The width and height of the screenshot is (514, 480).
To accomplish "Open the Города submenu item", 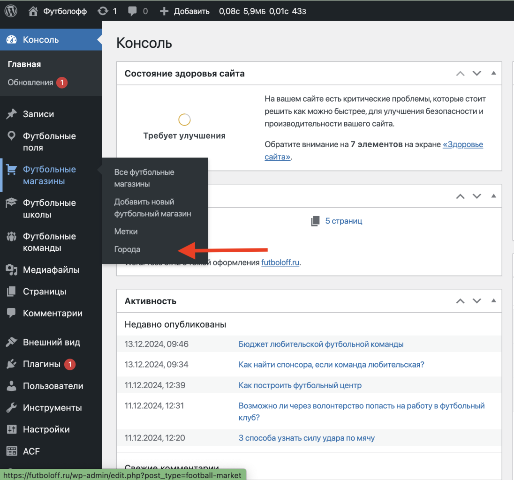I will pyautogui.click(x=127, y=249).
